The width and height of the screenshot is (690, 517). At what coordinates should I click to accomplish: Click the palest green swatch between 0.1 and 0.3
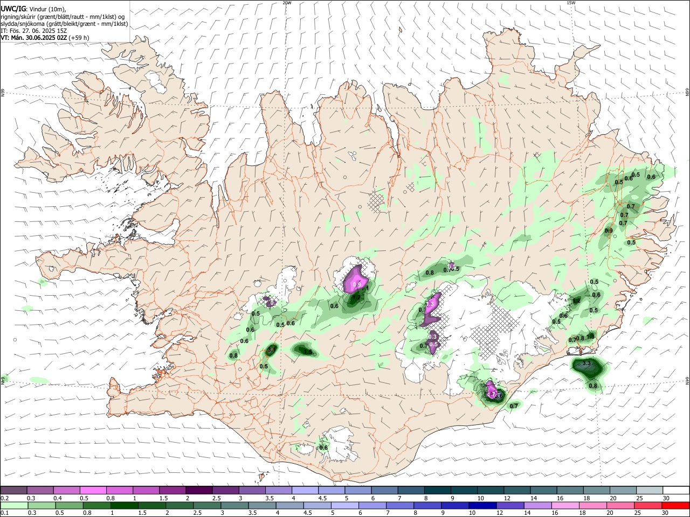click(14, 505)
